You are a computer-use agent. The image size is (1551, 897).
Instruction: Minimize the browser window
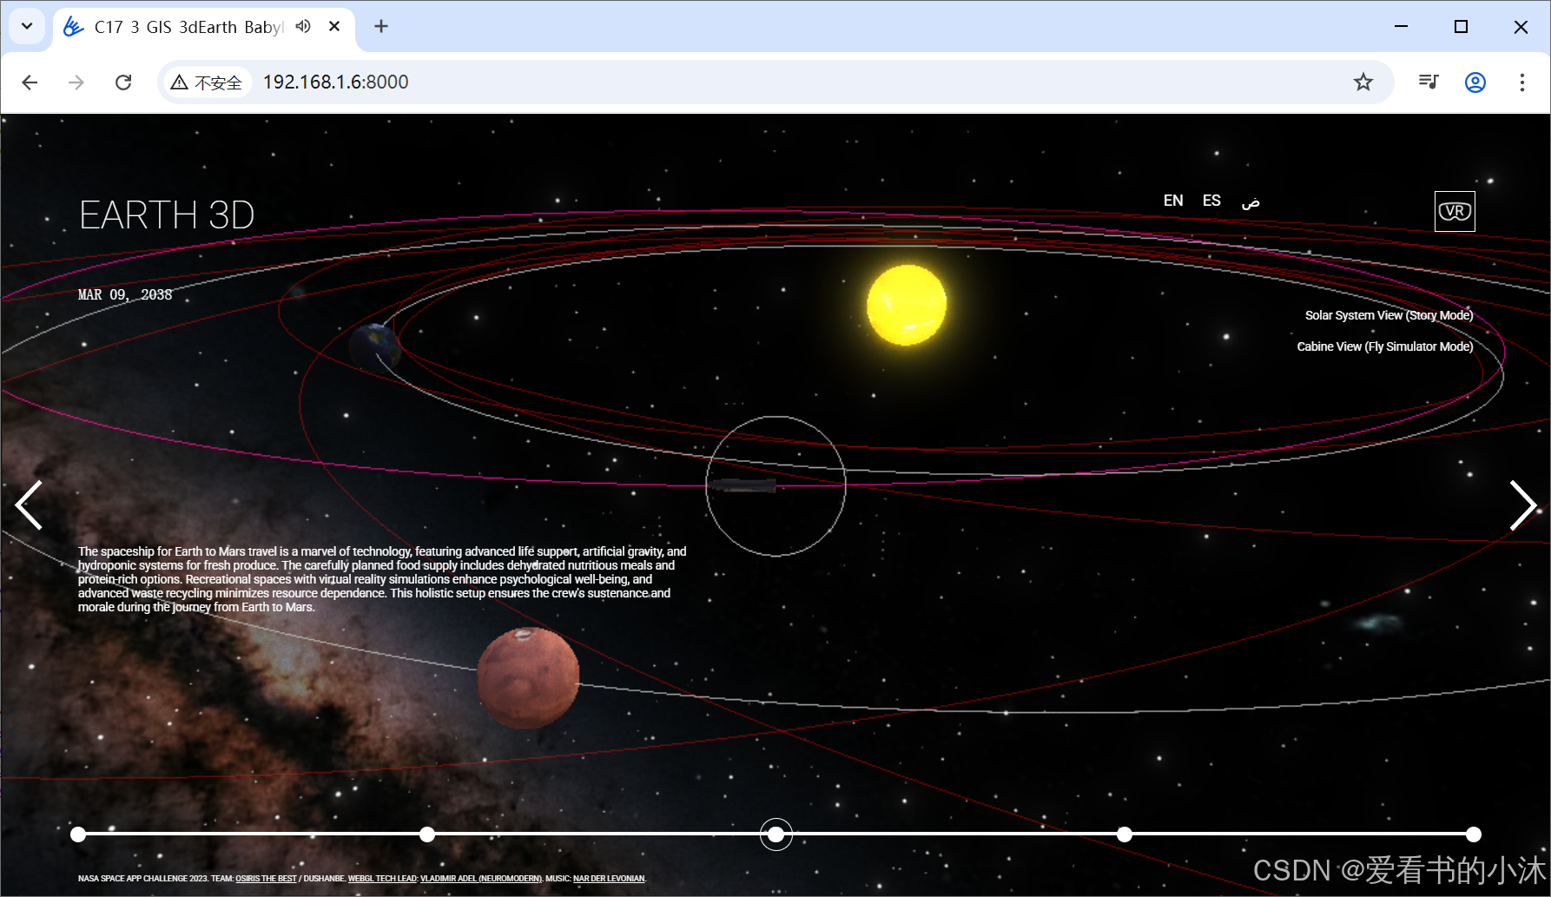click(1401, 27)
